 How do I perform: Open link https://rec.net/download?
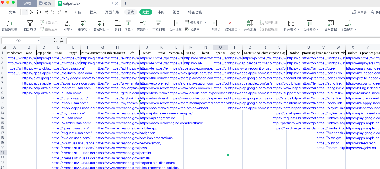click(x=188, y=108)
